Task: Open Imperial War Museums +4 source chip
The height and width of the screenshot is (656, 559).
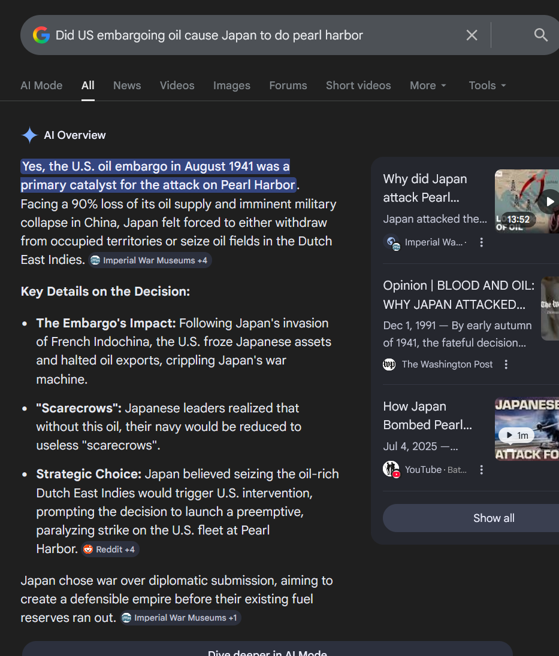Action: point(150,260)
